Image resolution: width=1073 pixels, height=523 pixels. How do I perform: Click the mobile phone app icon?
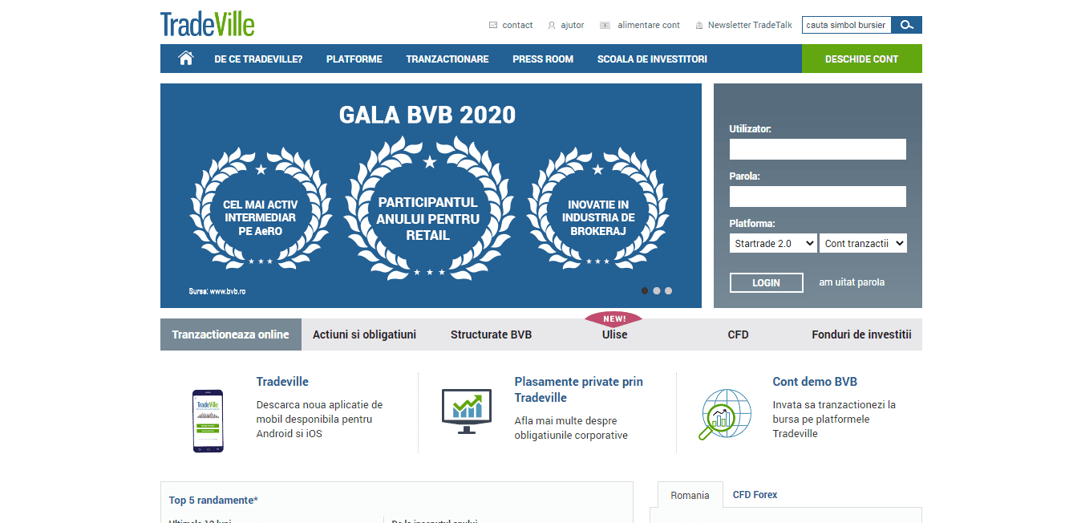208,420
